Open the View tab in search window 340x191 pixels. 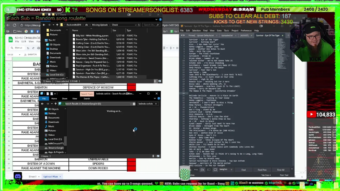(75, 98)
